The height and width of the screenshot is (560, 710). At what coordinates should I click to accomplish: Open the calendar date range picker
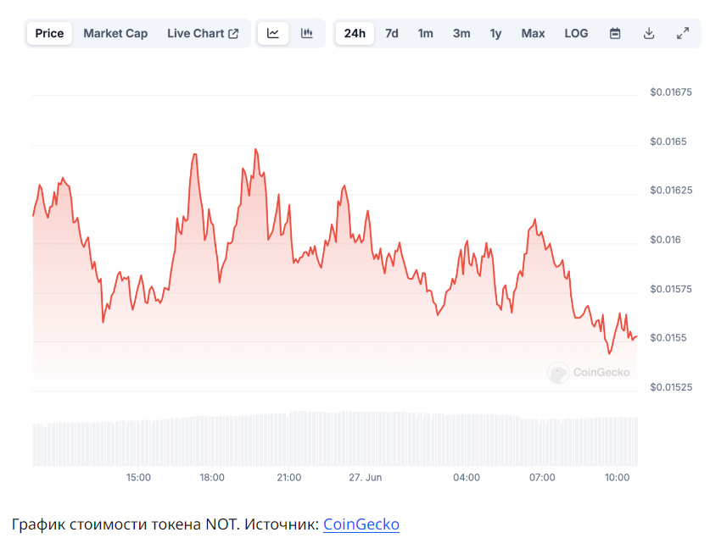615,34
